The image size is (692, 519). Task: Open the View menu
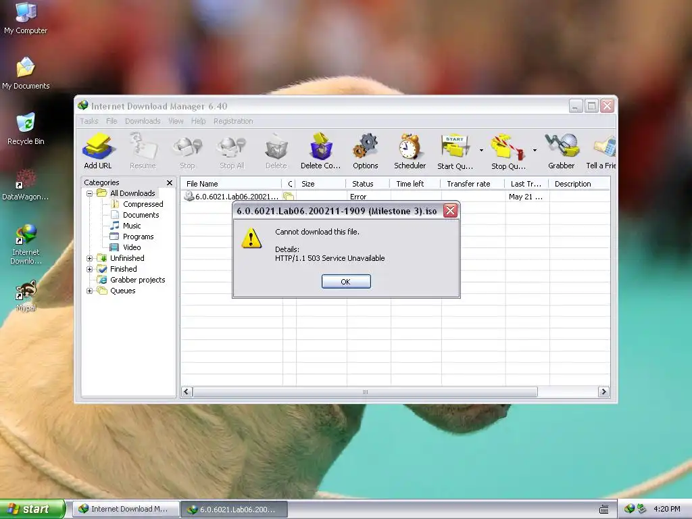176,121
